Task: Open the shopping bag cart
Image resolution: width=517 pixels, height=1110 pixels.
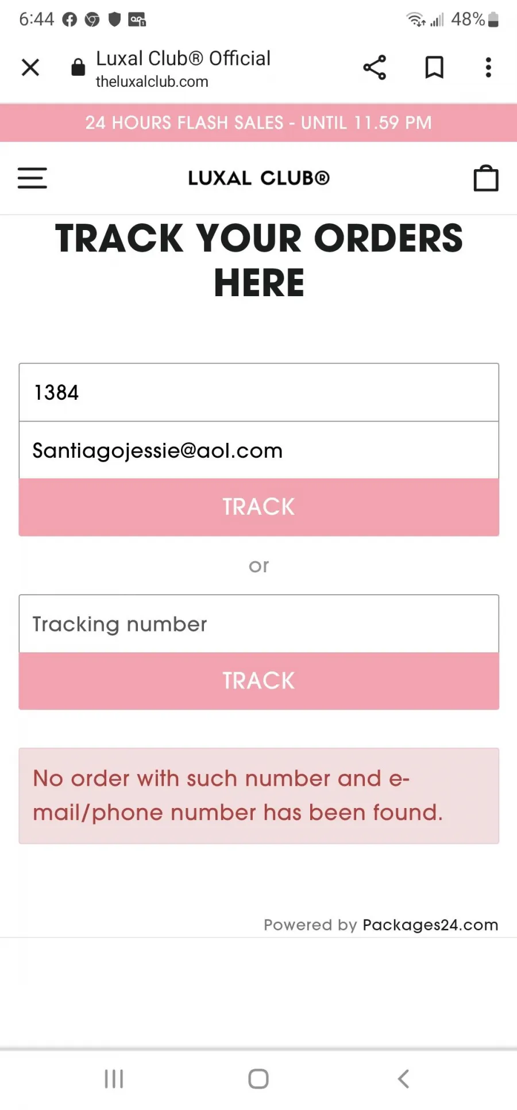Action: tap(486, 178)
